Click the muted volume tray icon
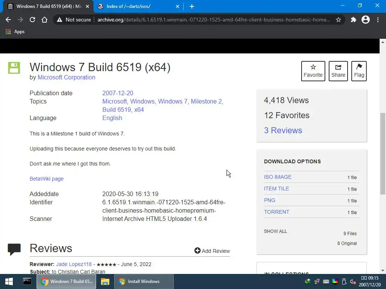The width and height of the screenshot is (386, 289). point(353,281)
